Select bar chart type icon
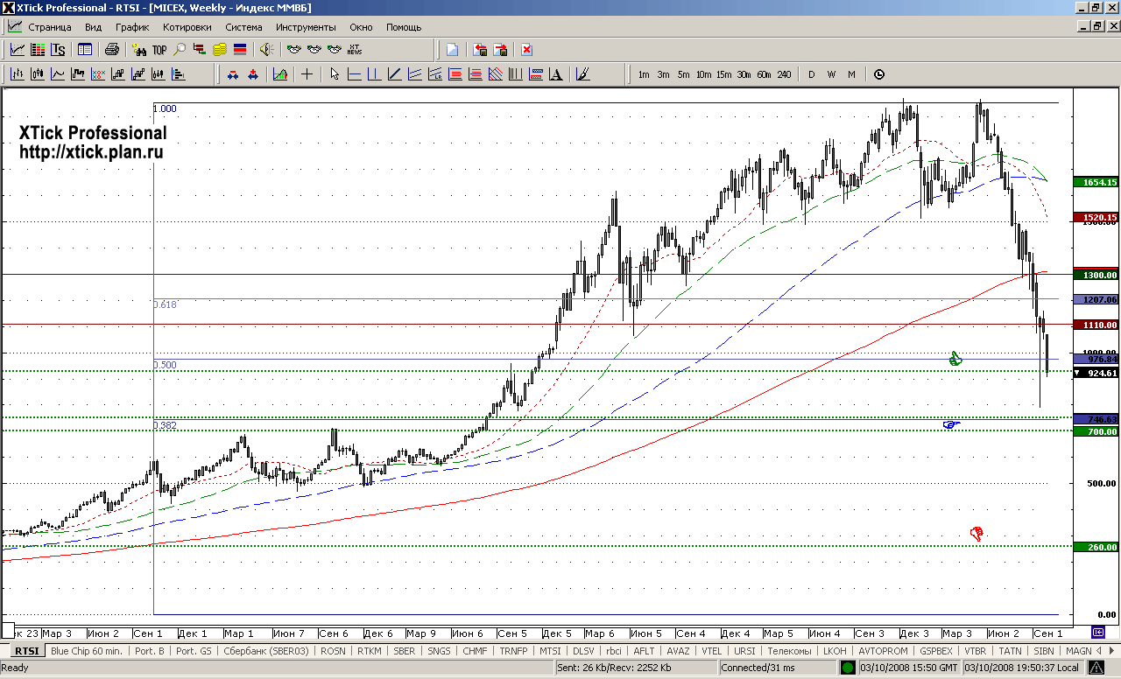The image size is (1121, 679). (x=17, y=74)
